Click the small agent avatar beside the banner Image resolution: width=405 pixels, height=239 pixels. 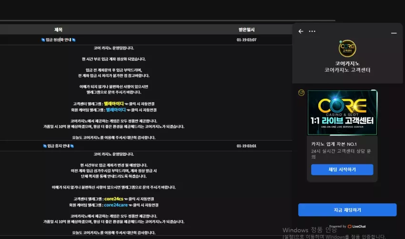click(x=301, y=93)
